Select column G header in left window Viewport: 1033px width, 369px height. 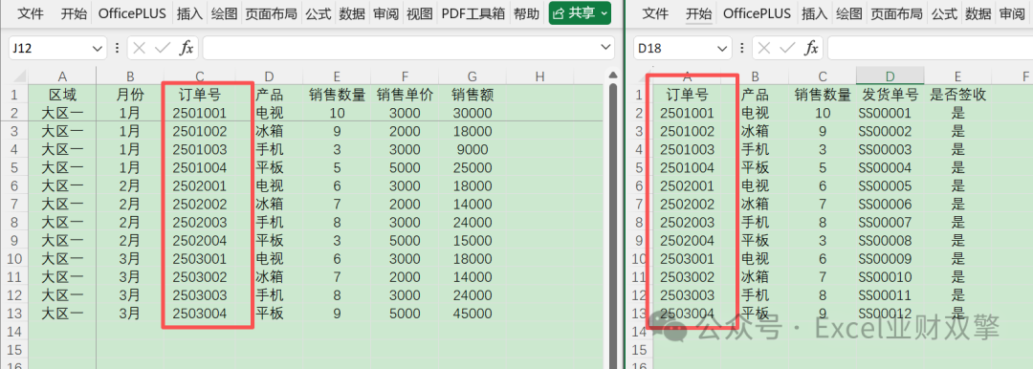(x=473, y=76)
